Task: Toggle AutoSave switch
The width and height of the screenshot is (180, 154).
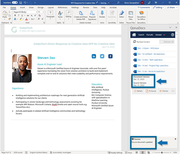Action: [x=15, y=3]
